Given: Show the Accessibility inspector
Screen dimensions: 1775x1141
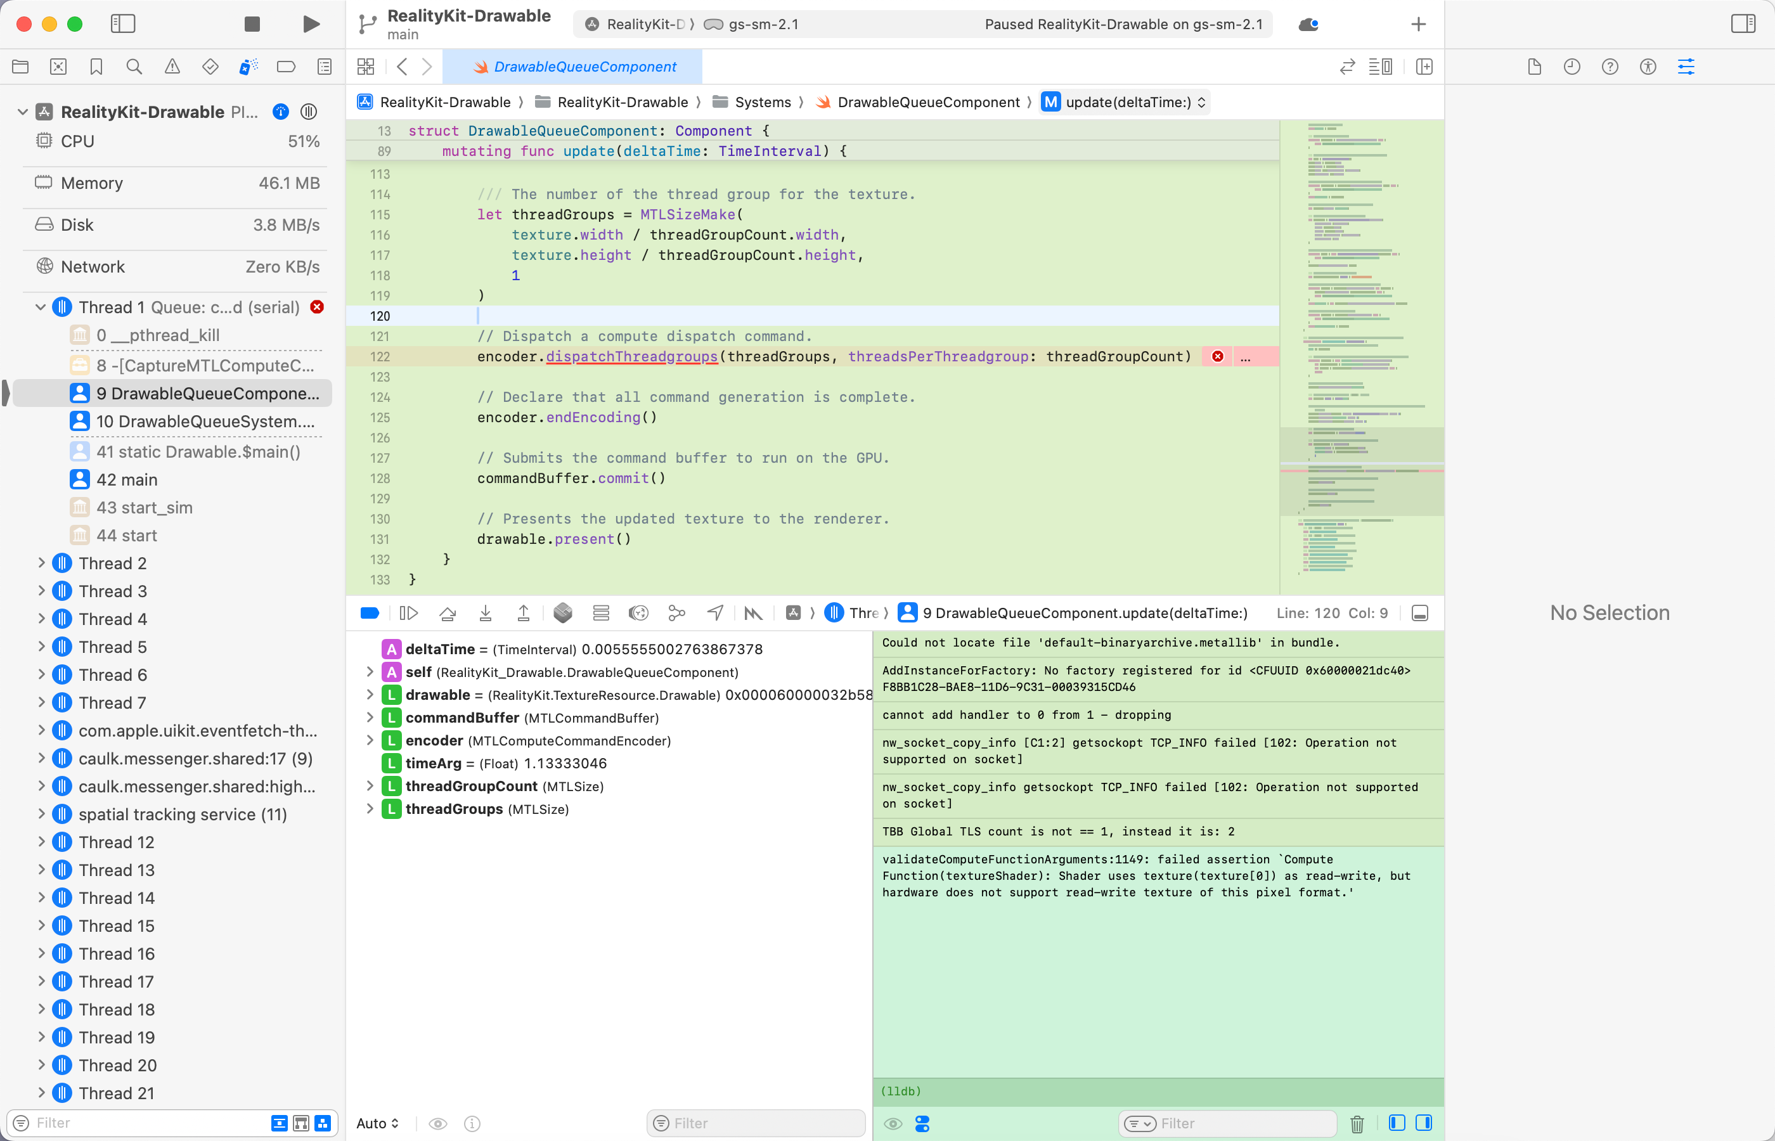Looking at the screenshot, I should pyautogui.click(x=1648, y=67).
